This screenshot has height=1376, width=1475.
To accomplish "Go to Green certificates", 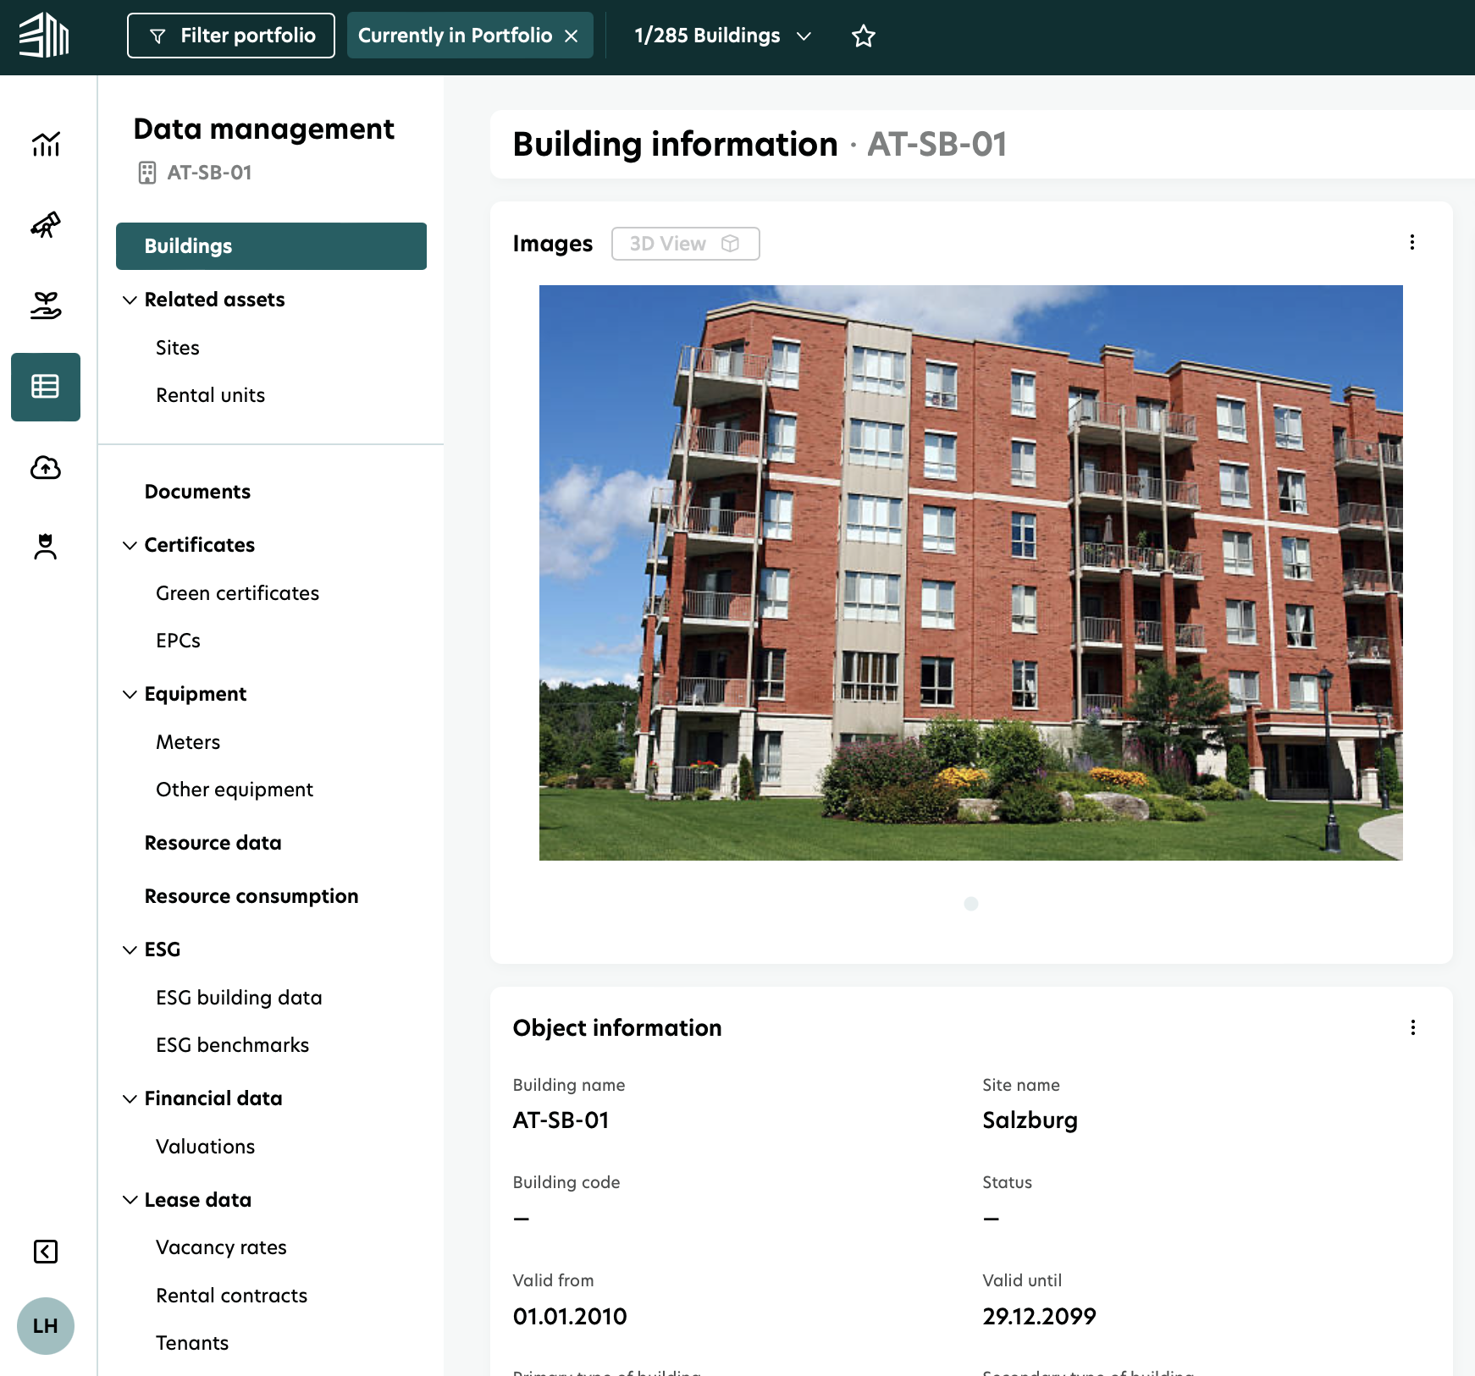I will pyautogui.click(x=238, y=593).
